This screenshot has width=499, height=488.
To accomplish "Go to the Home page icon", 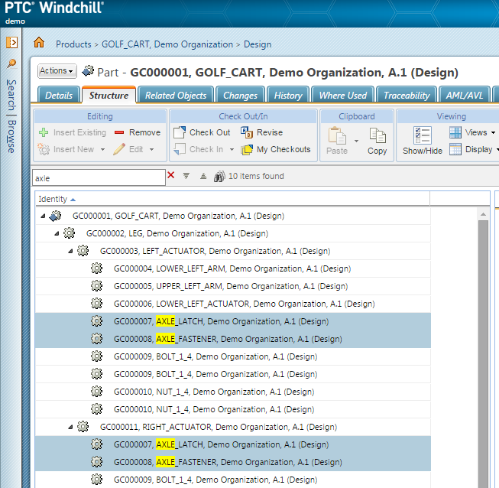I will pos(39,42).
